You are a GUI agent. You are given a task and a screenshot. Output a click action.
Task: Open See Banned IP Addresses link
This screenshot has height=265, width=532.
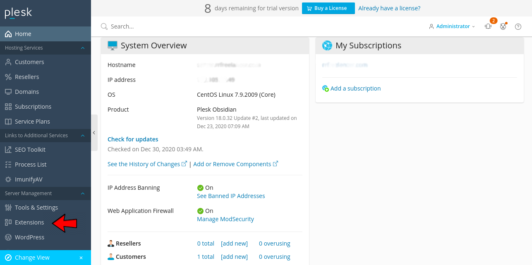231,196
